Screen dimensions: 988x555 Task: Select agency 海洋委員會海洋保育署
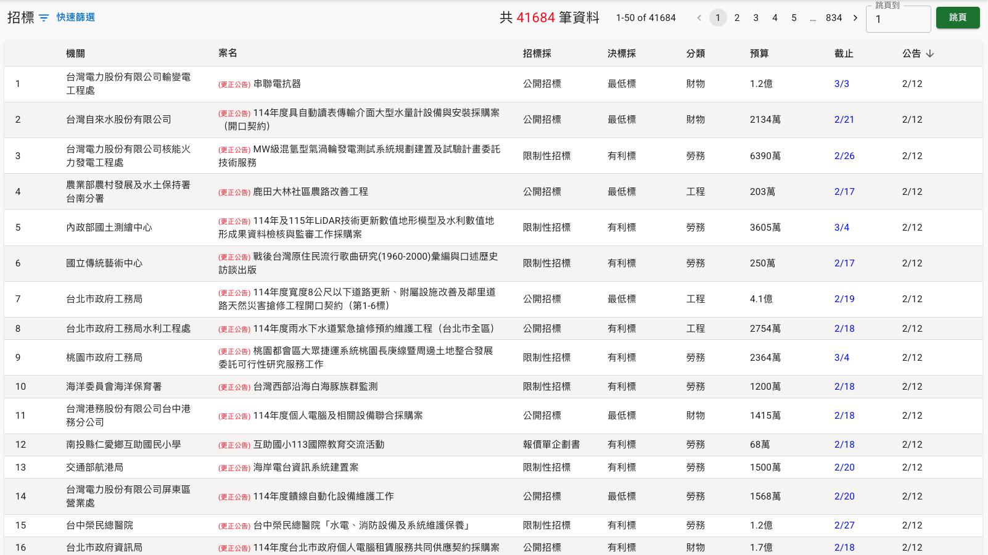click(113, 387)
